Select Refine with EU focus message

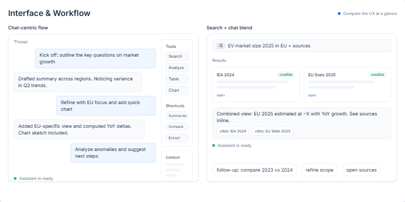[106, 106]
